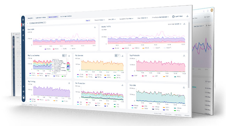Click the logo icon at sidebar bottom
Image resolution: width=226 pixels, height=126 pixels.
click(23, 97)
